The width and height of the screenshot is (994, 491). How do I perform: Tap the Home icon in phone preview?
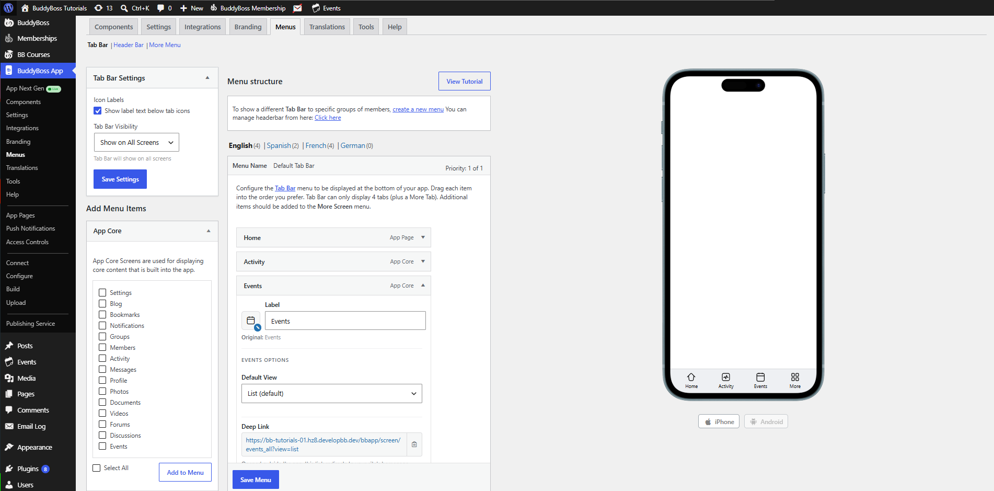point(691,377)
